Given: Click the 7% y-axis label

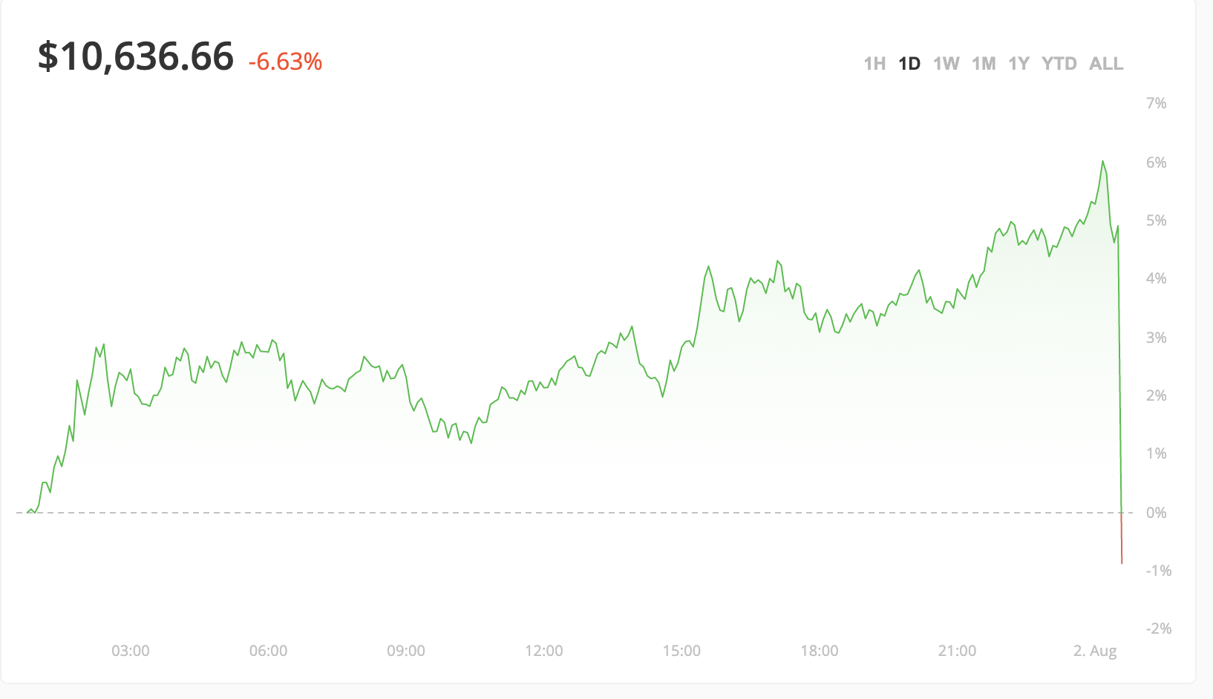Looking at the screenshot, I should coord(1157,103).
